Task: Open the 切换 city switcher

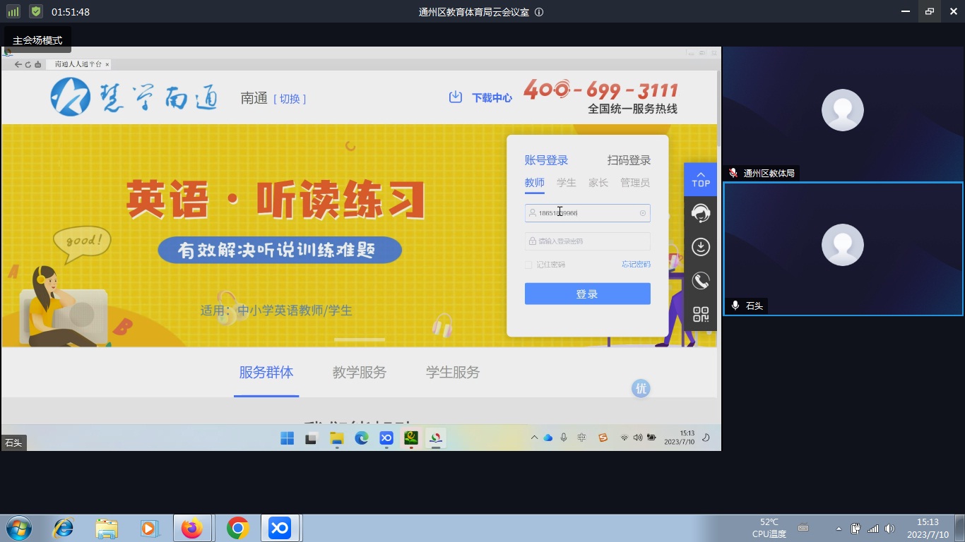Action: tap(290, 99)
